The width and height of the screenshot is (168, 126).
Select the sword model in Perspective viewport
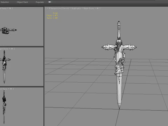[x=119, y=65]
